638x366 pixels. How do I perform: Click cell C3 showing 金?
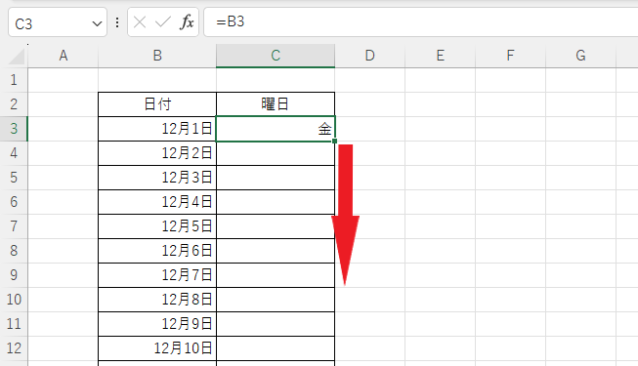point(276,129)
